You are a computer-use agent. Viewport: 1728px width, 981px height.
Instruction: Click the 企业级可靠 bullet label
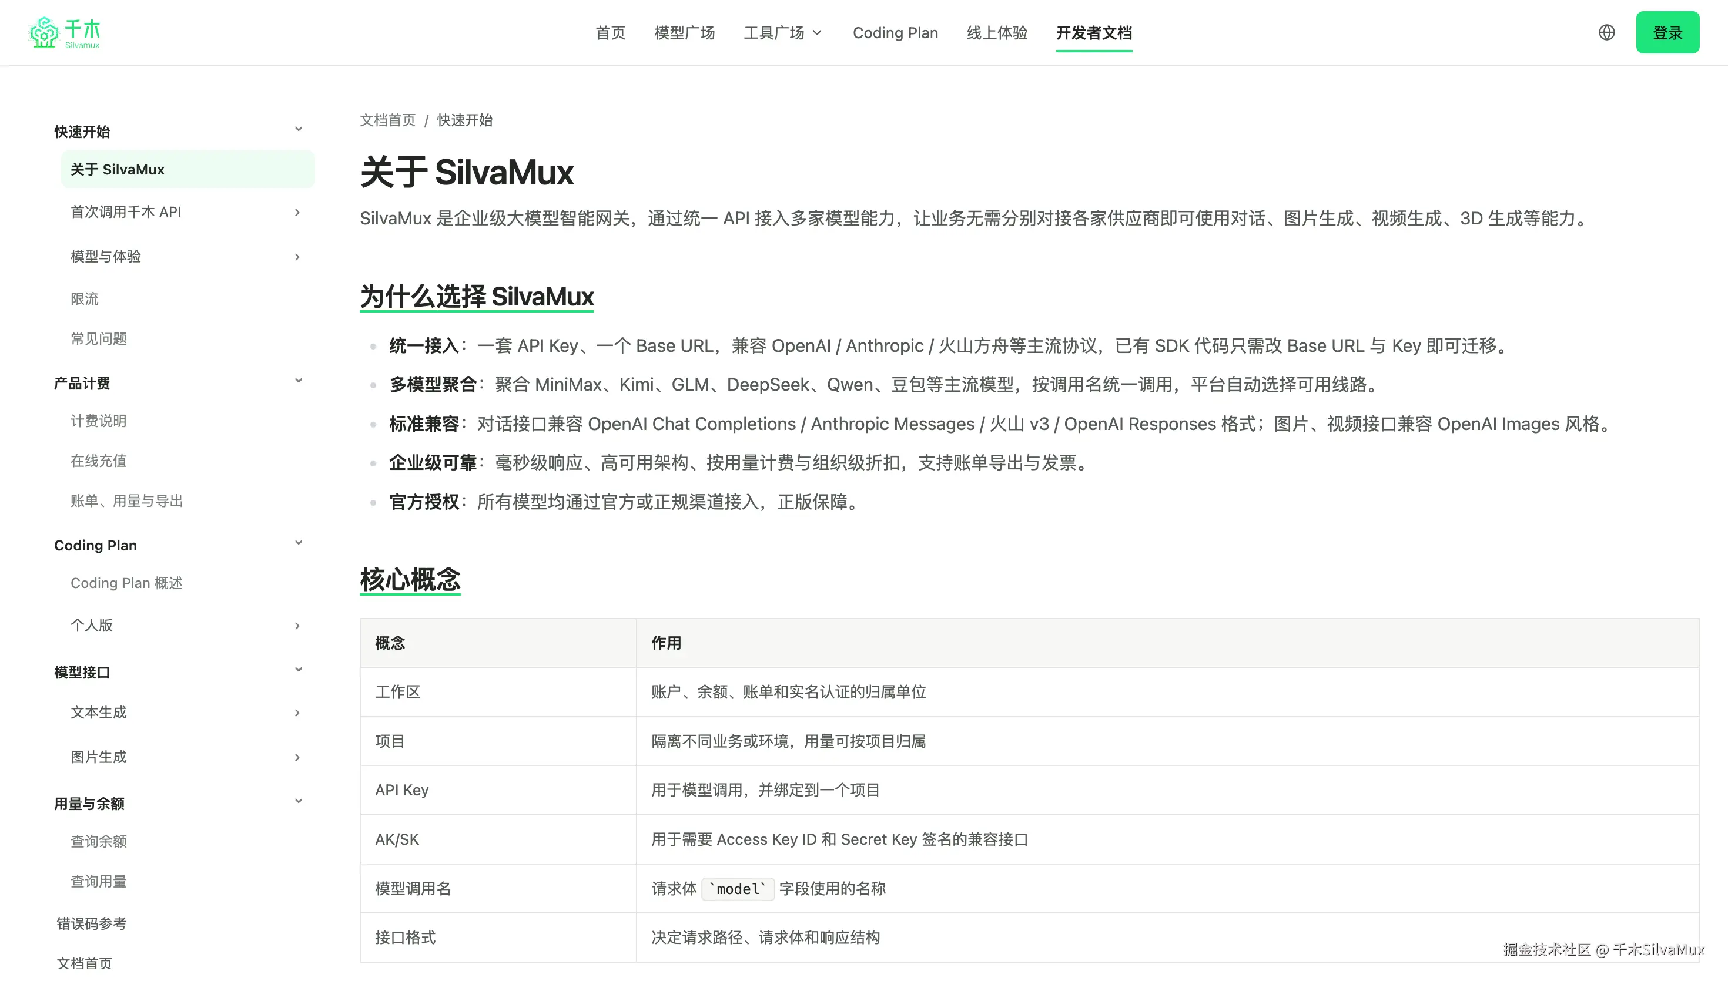[433, 463]
